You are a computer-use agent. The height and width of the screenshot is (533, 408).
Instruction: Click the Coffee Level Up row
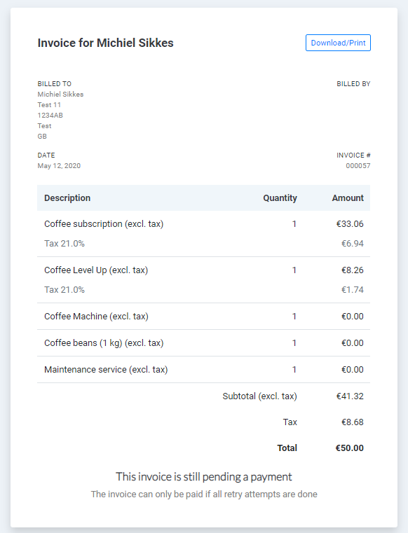tap(203, 270)
